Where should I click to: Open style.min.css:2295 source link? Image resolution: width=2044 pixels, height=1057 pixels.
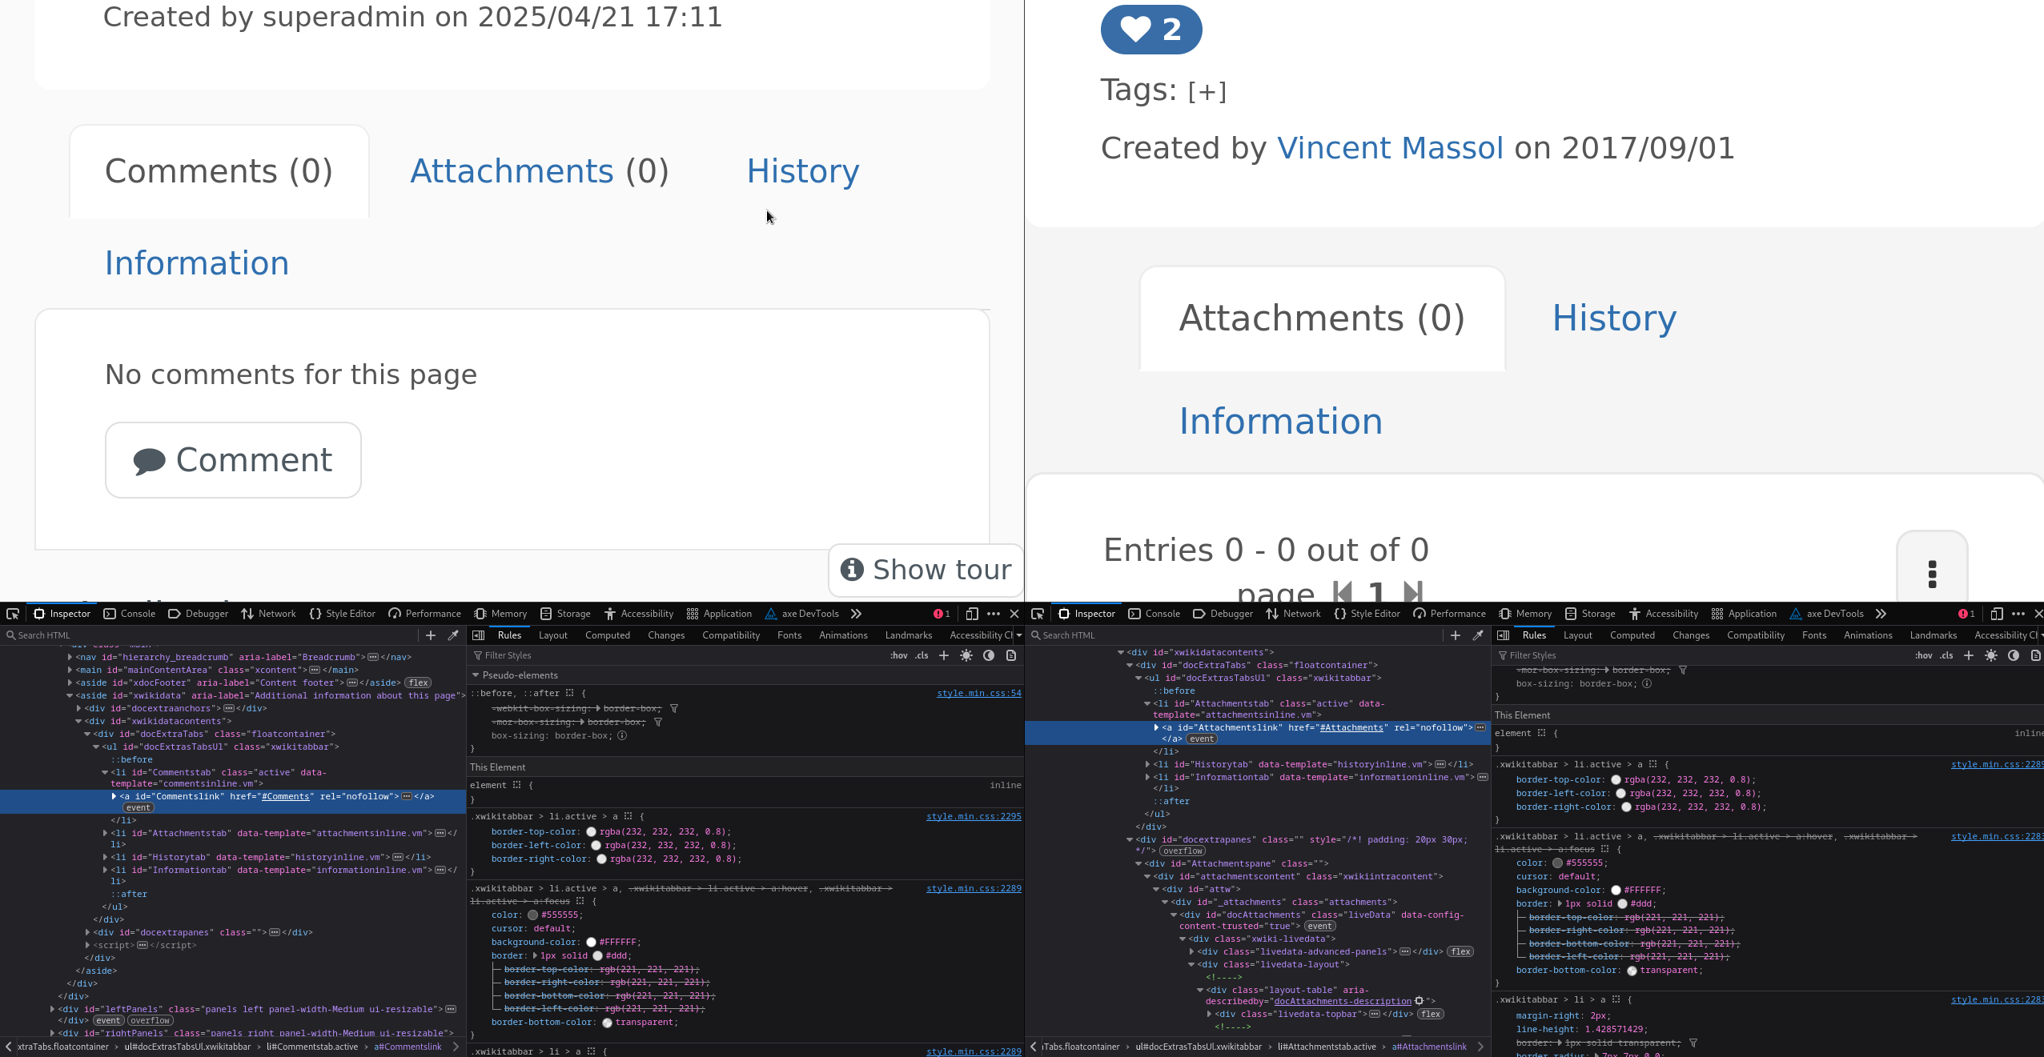974,816
